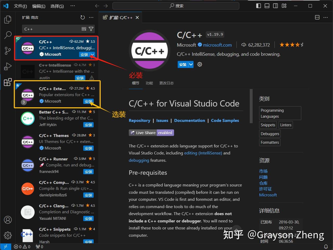Screen dimensions: 333x250
Task: Open the Manage gear in activity bar
Action: click(x=8, y=235)
